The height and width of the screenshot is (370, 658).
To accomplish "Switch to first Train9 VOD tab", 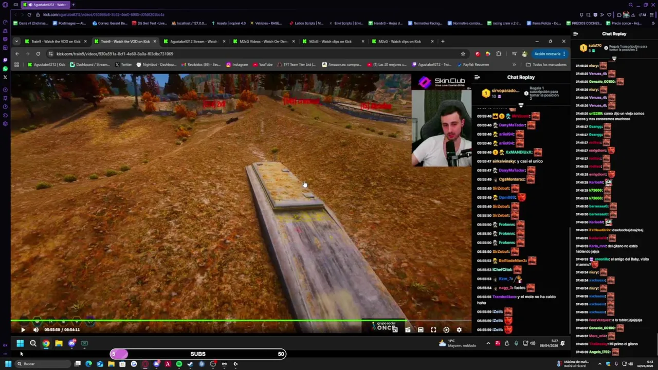I will (x=56, y=41).
